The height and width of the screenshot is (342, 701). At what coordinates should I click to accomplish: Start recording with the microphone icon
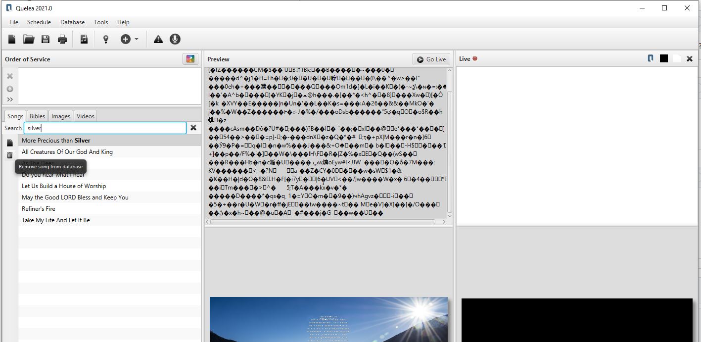175,39
